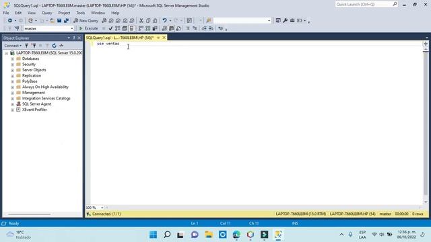
Task: Click the Quick Launch search field
Action: click(x=366, y=5)
